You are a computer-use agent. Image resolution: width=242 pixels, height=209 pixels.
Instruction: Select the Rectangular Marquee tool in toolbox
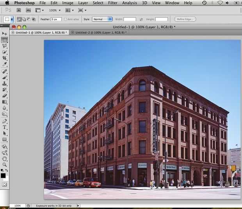(4, 40)
